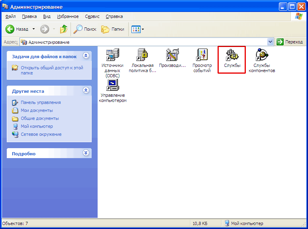Open Общие документы link
This screenshot has height=229, width=308.
tap(40, 118)
